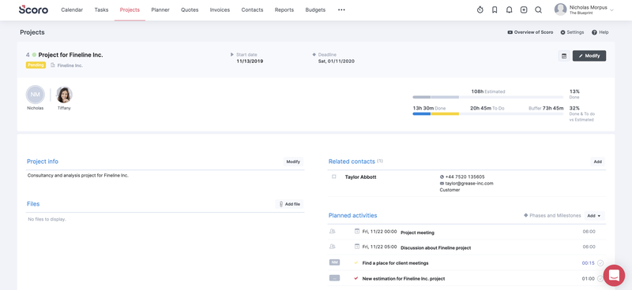Click the 00:15 duration on Find a place task
This screenshot has width=632, height=290.
(x=588, y=263)
